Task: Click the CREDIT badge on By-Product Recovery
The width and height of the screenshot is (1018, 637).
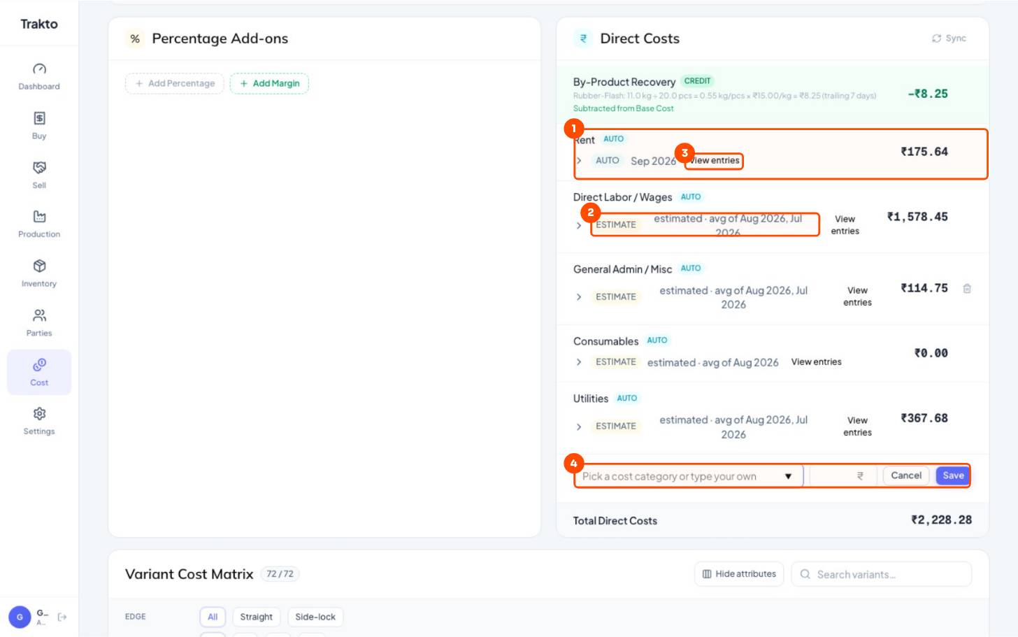Action: coord(697,81)
